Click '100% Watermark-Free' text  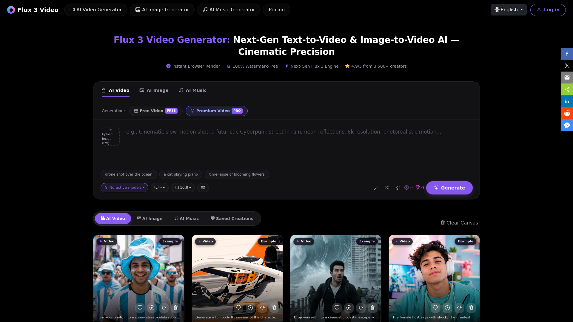[x=255, y=66]
